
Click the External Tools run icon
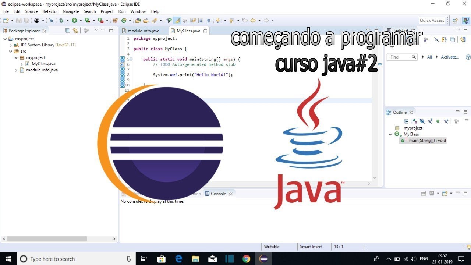[x=100, y=20]
